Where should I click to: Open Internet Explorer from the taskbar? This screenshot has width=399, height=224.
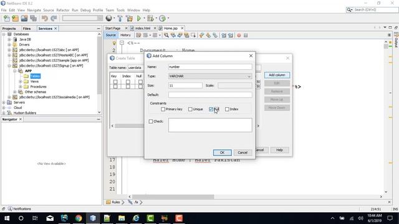(136, 218)
